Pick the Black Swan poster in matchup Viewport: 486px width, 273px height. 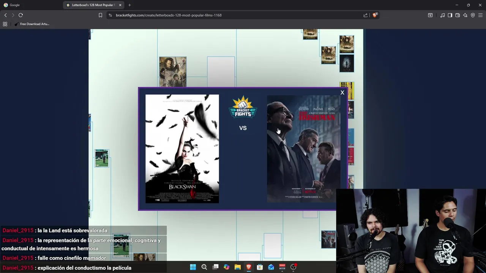pos(182,149)
